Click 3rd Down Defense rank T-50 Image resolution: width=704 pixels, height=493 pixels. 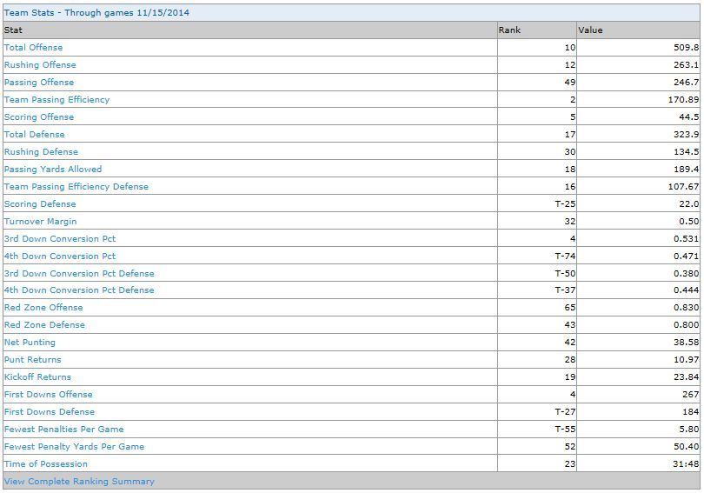point(565,273)
